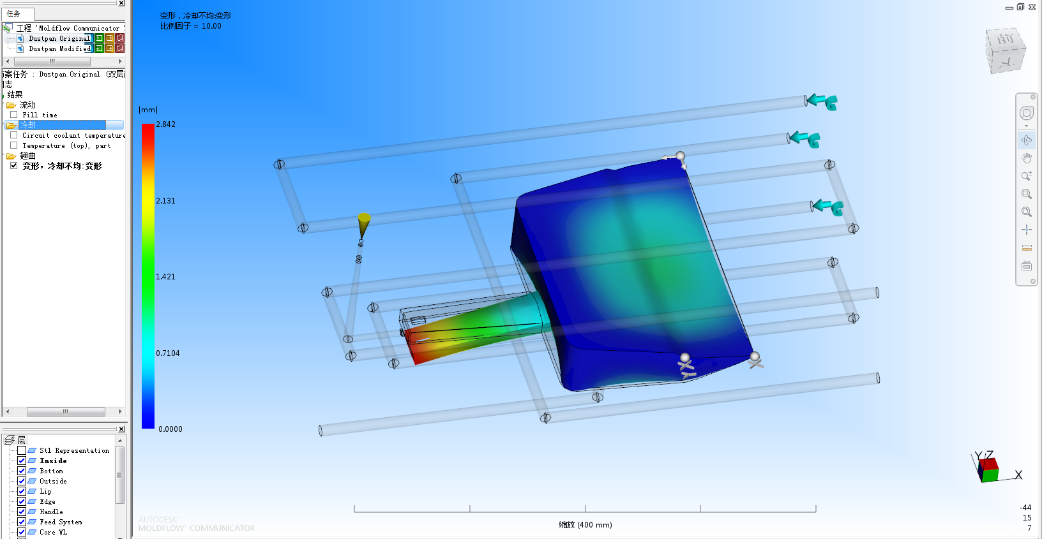Pick the Measure ruler tool
This screenshot has height=539, width=1042.
[1026, 247]
